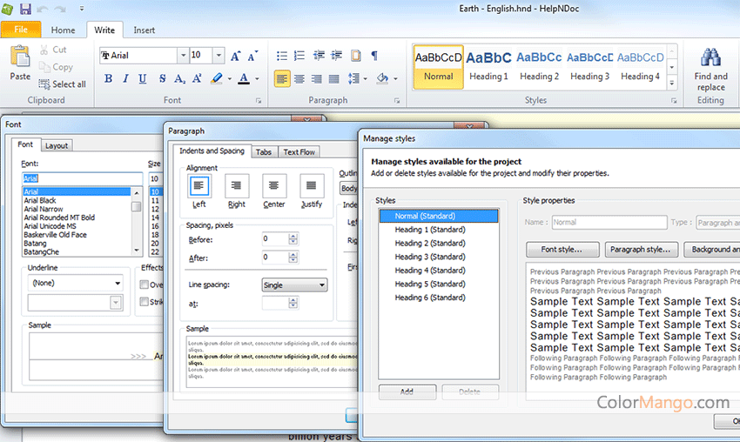This screenshot has height=442, width=740.
Task: Toggle bullet list in Paragraph group
Action: click(x=281, y=56)
